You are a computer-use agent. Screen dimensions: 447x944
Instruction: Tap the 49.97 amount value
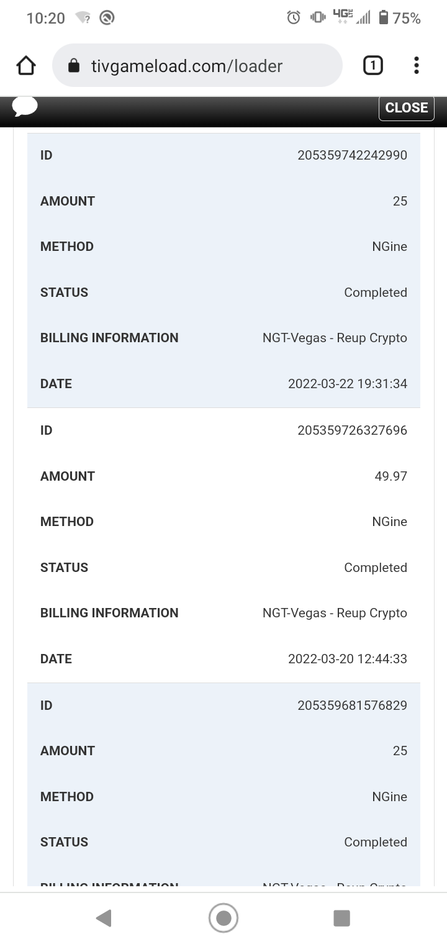391,476
